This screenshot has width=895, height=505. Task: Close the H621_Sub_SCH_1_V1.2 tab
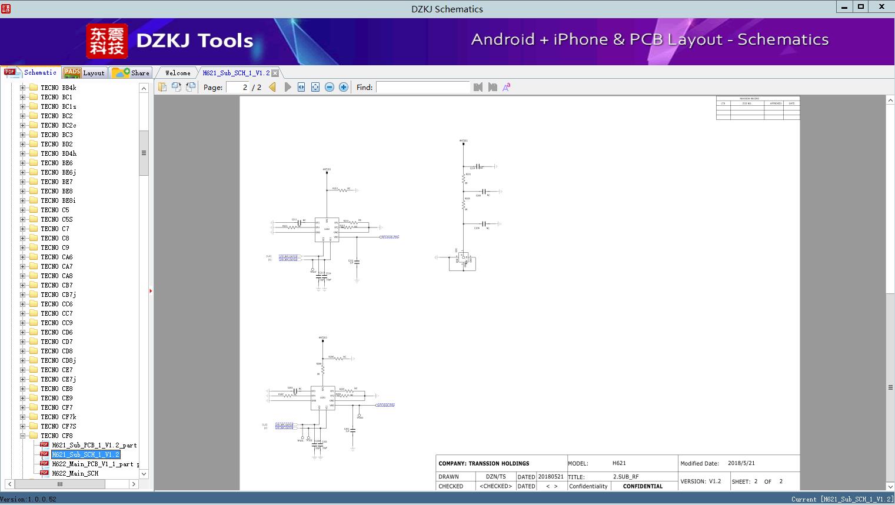275,73
